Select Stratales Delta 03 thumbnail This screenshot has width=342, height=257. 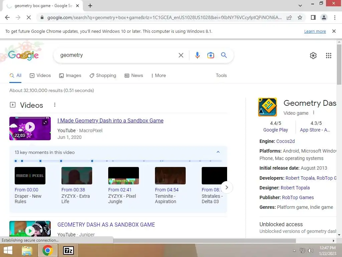(x=214, y=176)
